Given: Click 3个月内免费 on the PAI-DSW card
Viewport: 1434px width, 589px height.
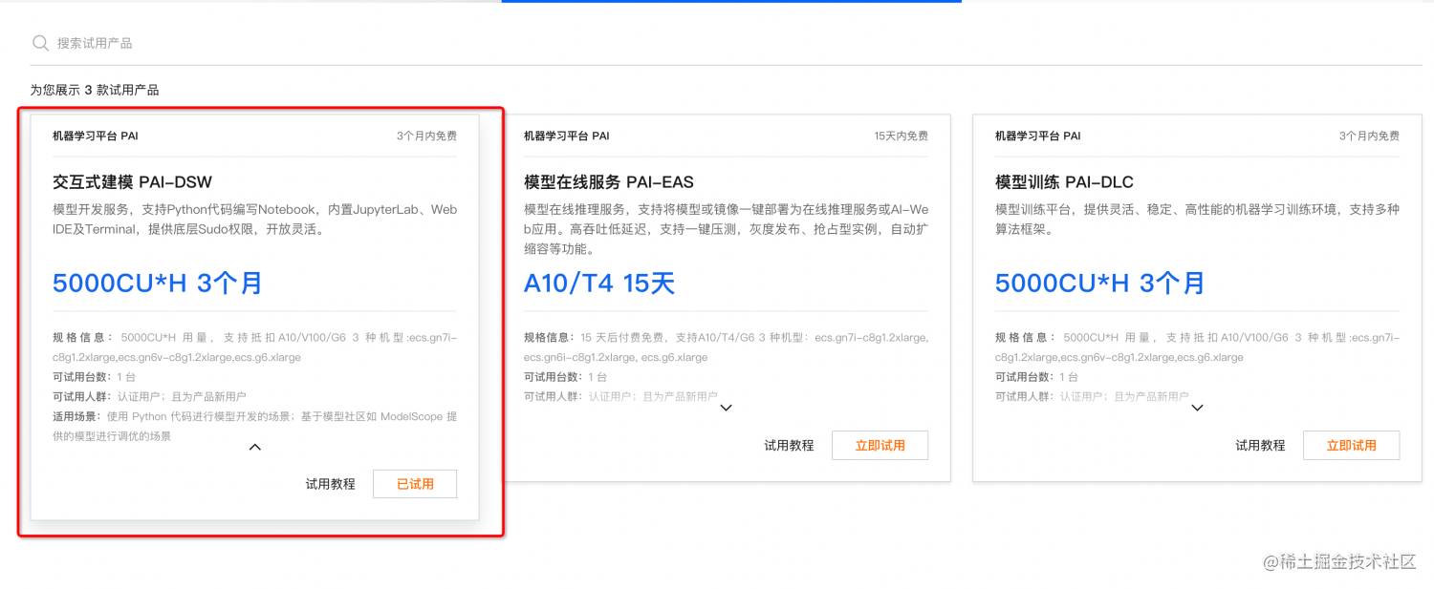Looking at the screenshot, I should tap(426, 136).
